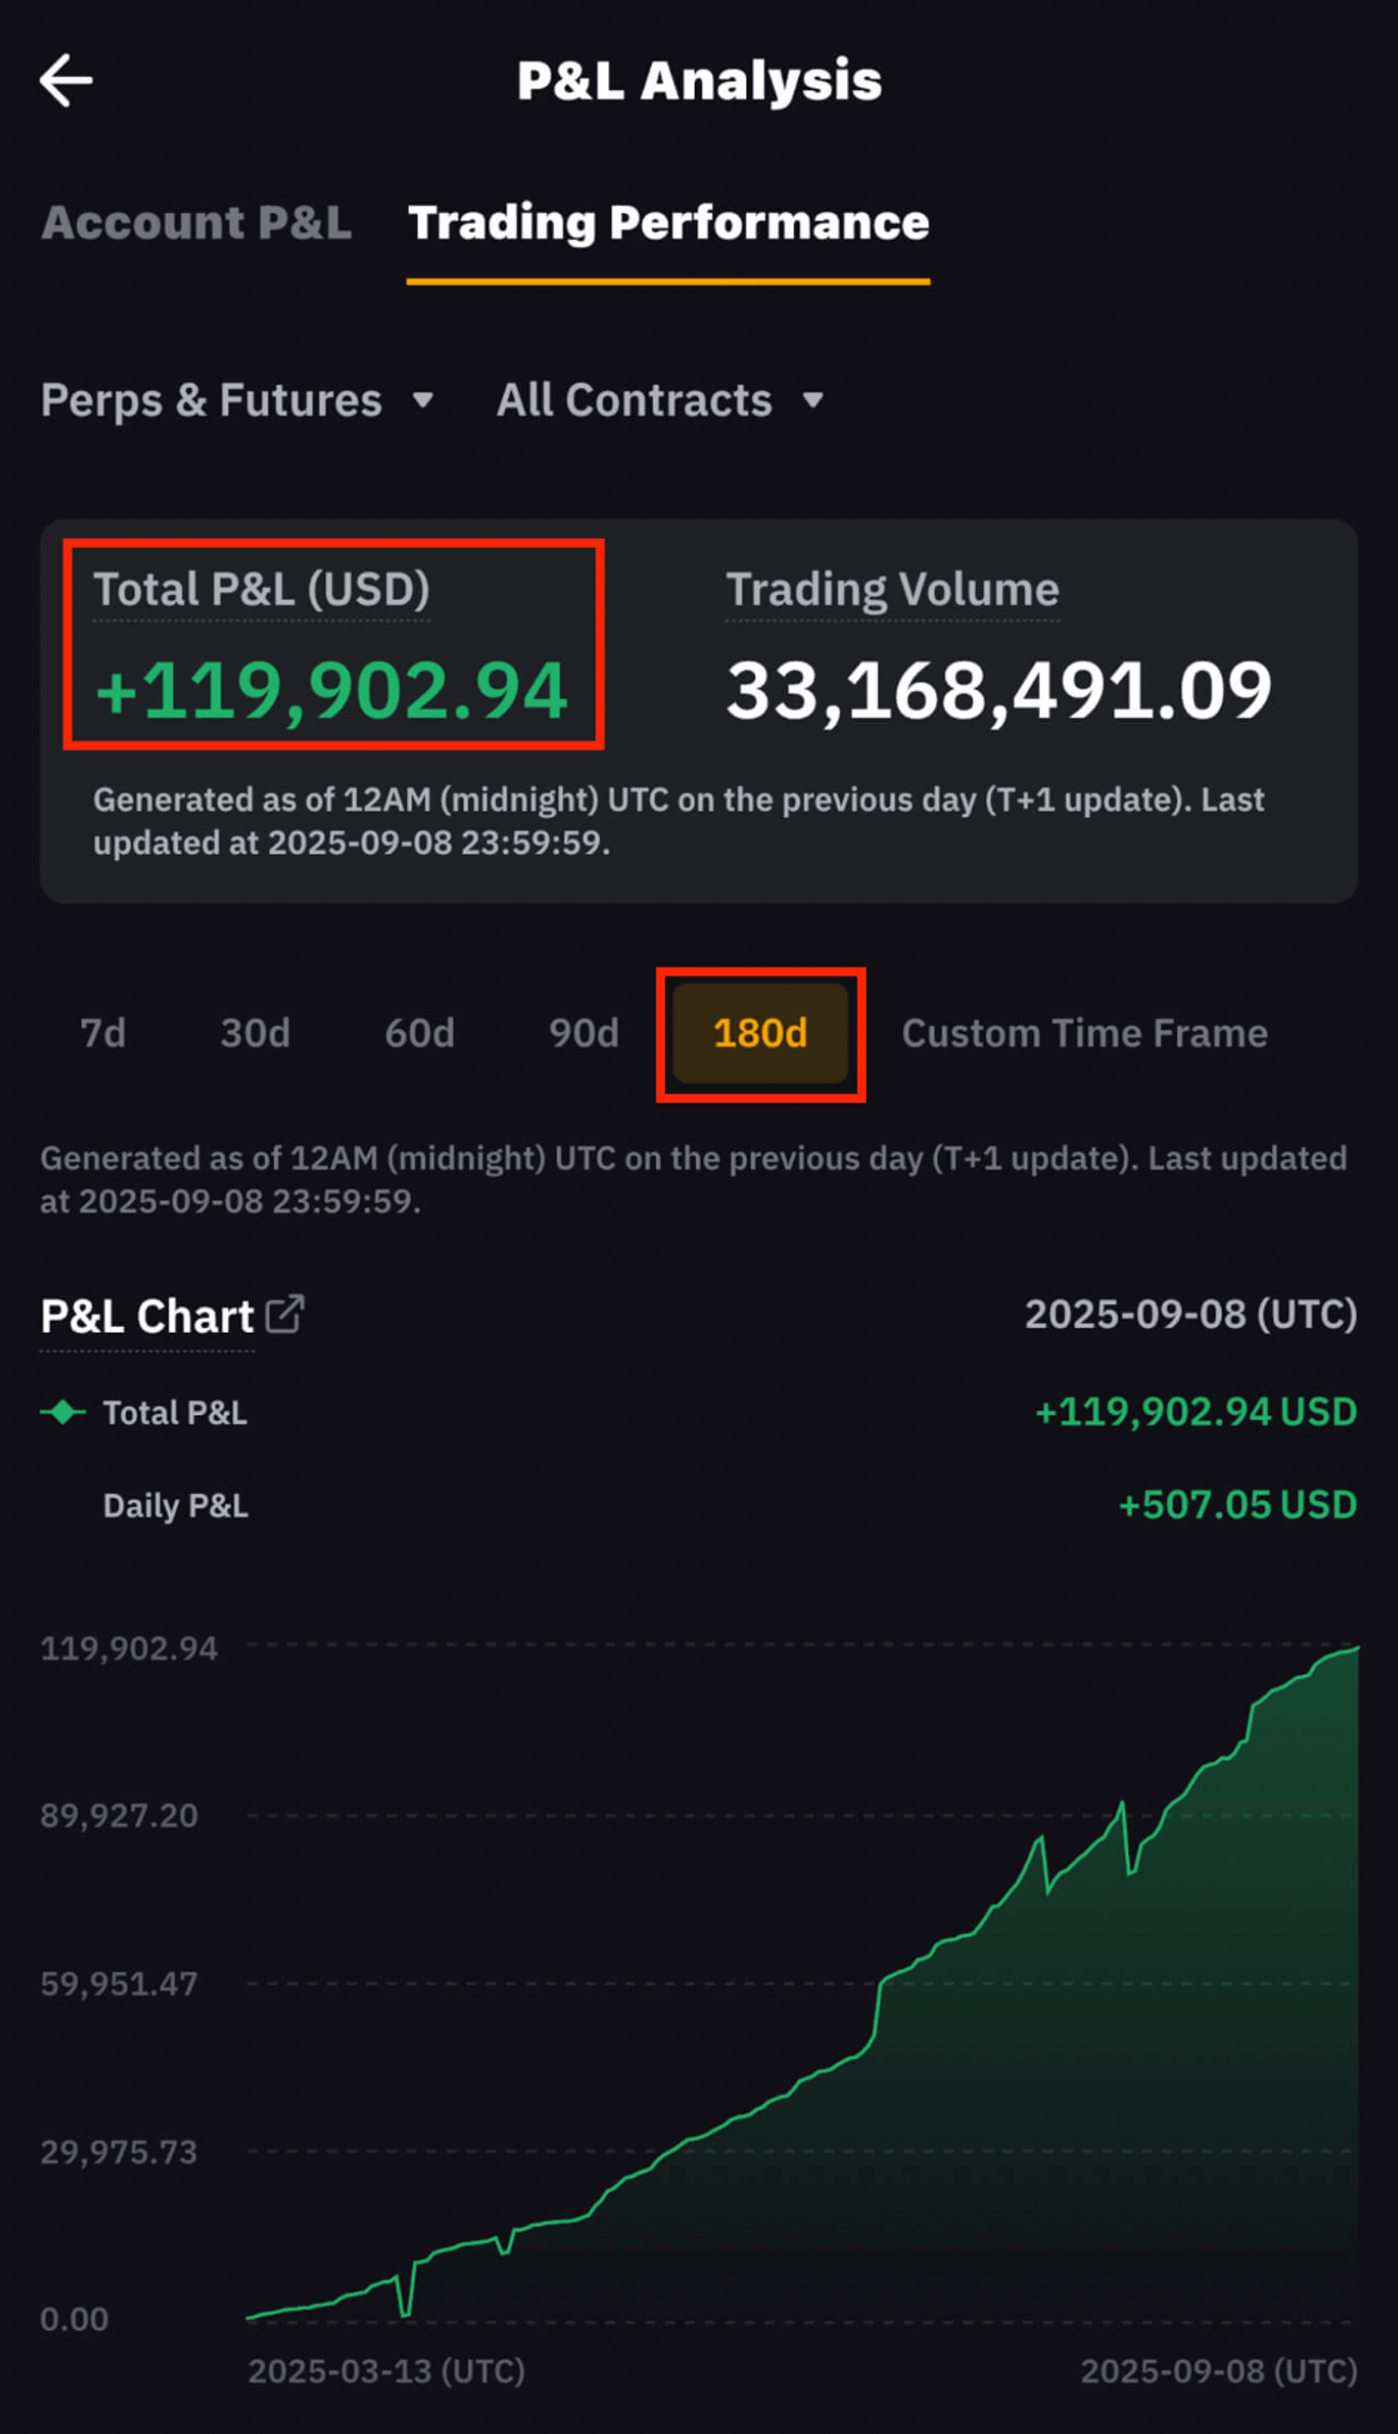Tap the back arrow icon

click(66, 80)
